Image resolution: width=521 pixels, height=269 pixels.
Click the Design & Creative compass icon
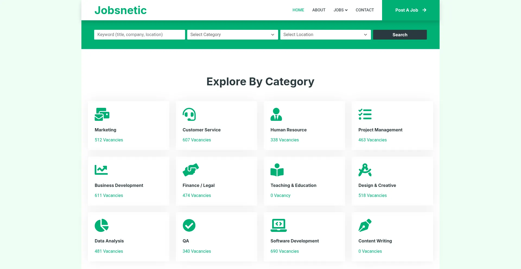click(365, 170)
